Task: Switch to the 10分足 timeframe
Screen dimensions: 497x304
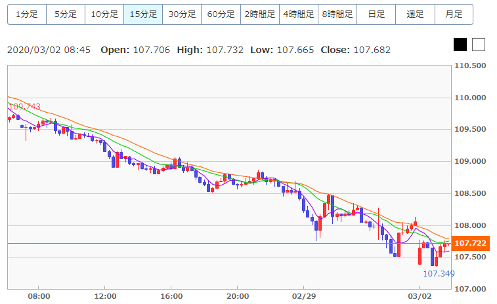Action: click(x=104, y=14)
